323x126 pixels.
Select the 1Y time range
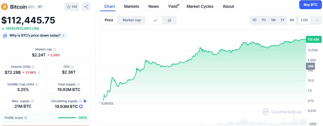(x=283, y=20)
